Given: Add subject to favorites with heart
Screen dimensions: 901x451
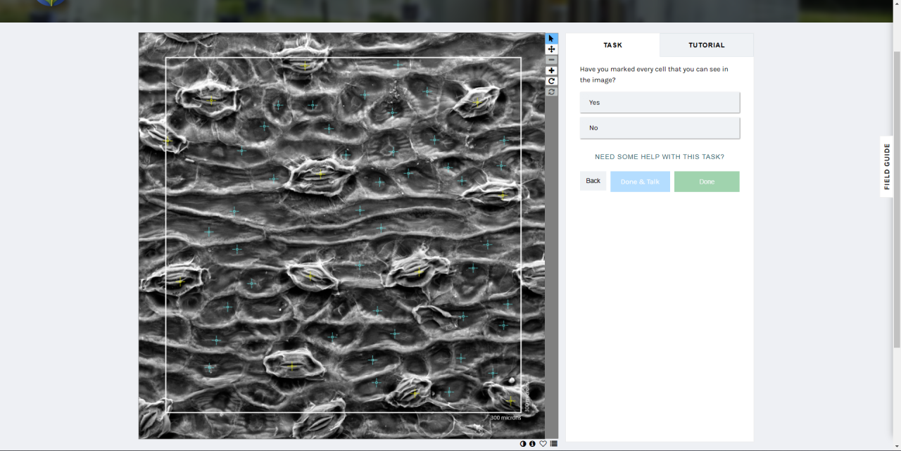Looking at the screenshot, I should click(x=543, y=444).
